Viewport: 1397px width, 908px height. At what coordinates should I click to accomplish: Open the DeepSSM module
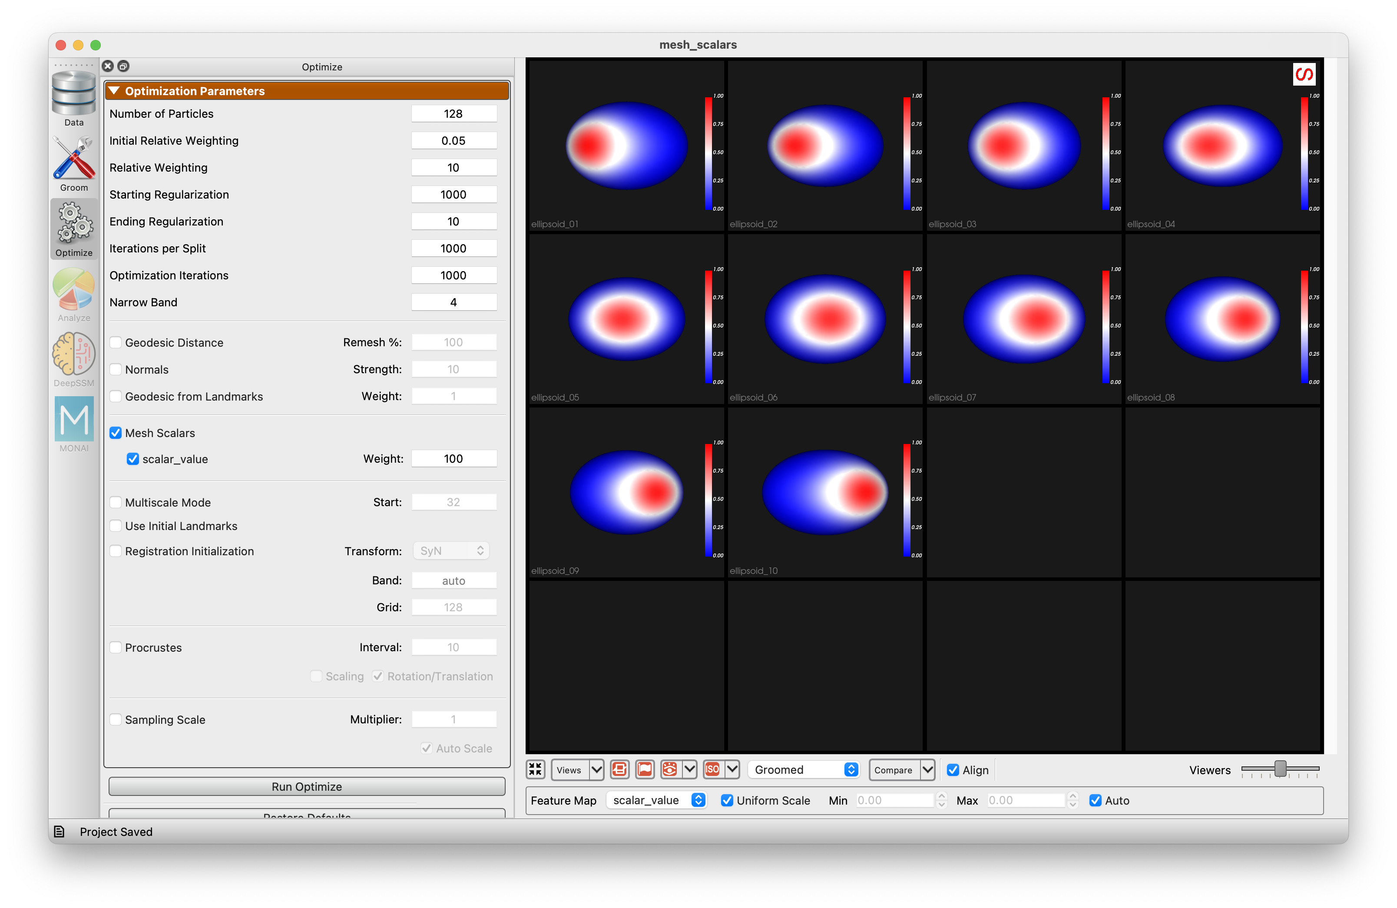74,359
